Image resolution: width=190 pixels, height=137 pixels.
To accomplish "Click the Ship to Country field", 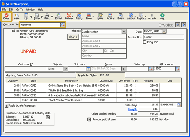I will pos(104,56).
